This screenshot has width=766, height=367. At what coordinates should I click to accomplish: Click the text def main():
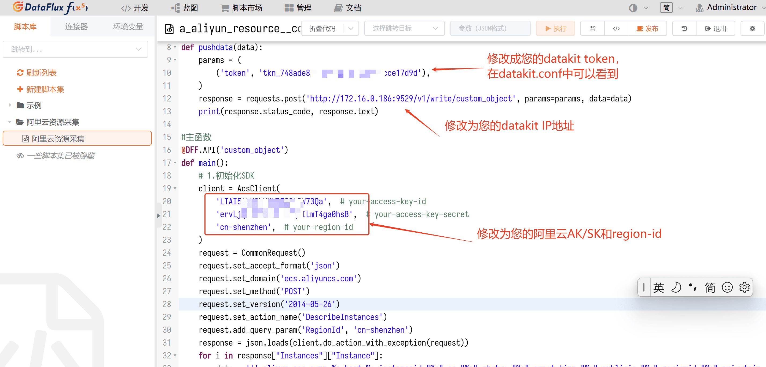[205, 163]
